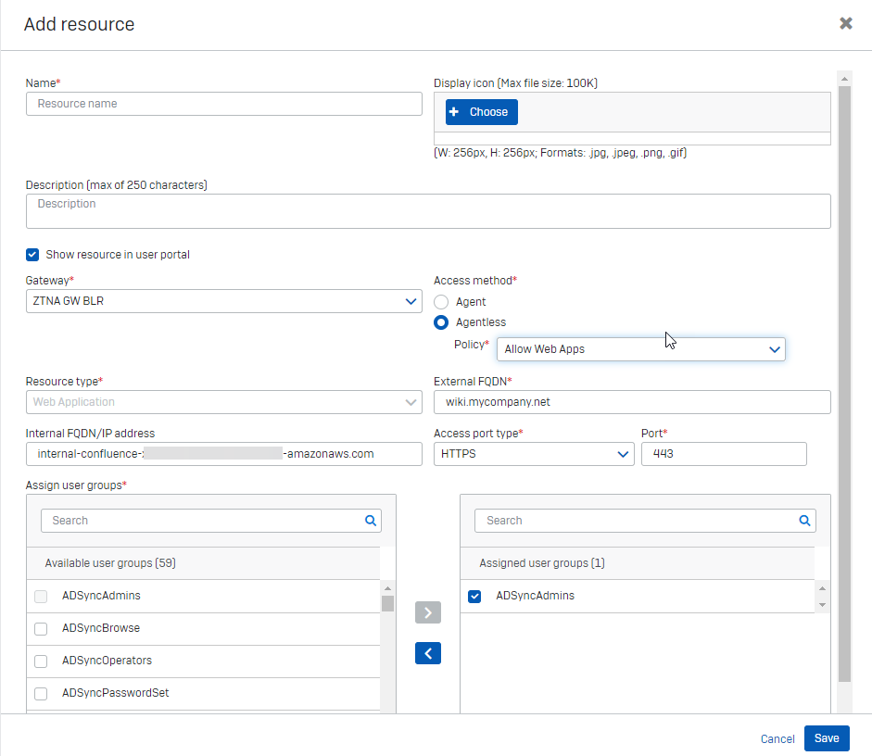The height and width of the screenshot is (756, 872).
Task: Click the left arrow to unassign group
Action: click(428, 653)
